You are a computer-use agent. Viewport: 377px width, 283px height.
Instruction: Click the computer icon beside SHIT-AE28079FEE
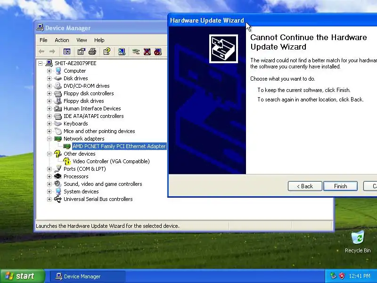point(49,63)
